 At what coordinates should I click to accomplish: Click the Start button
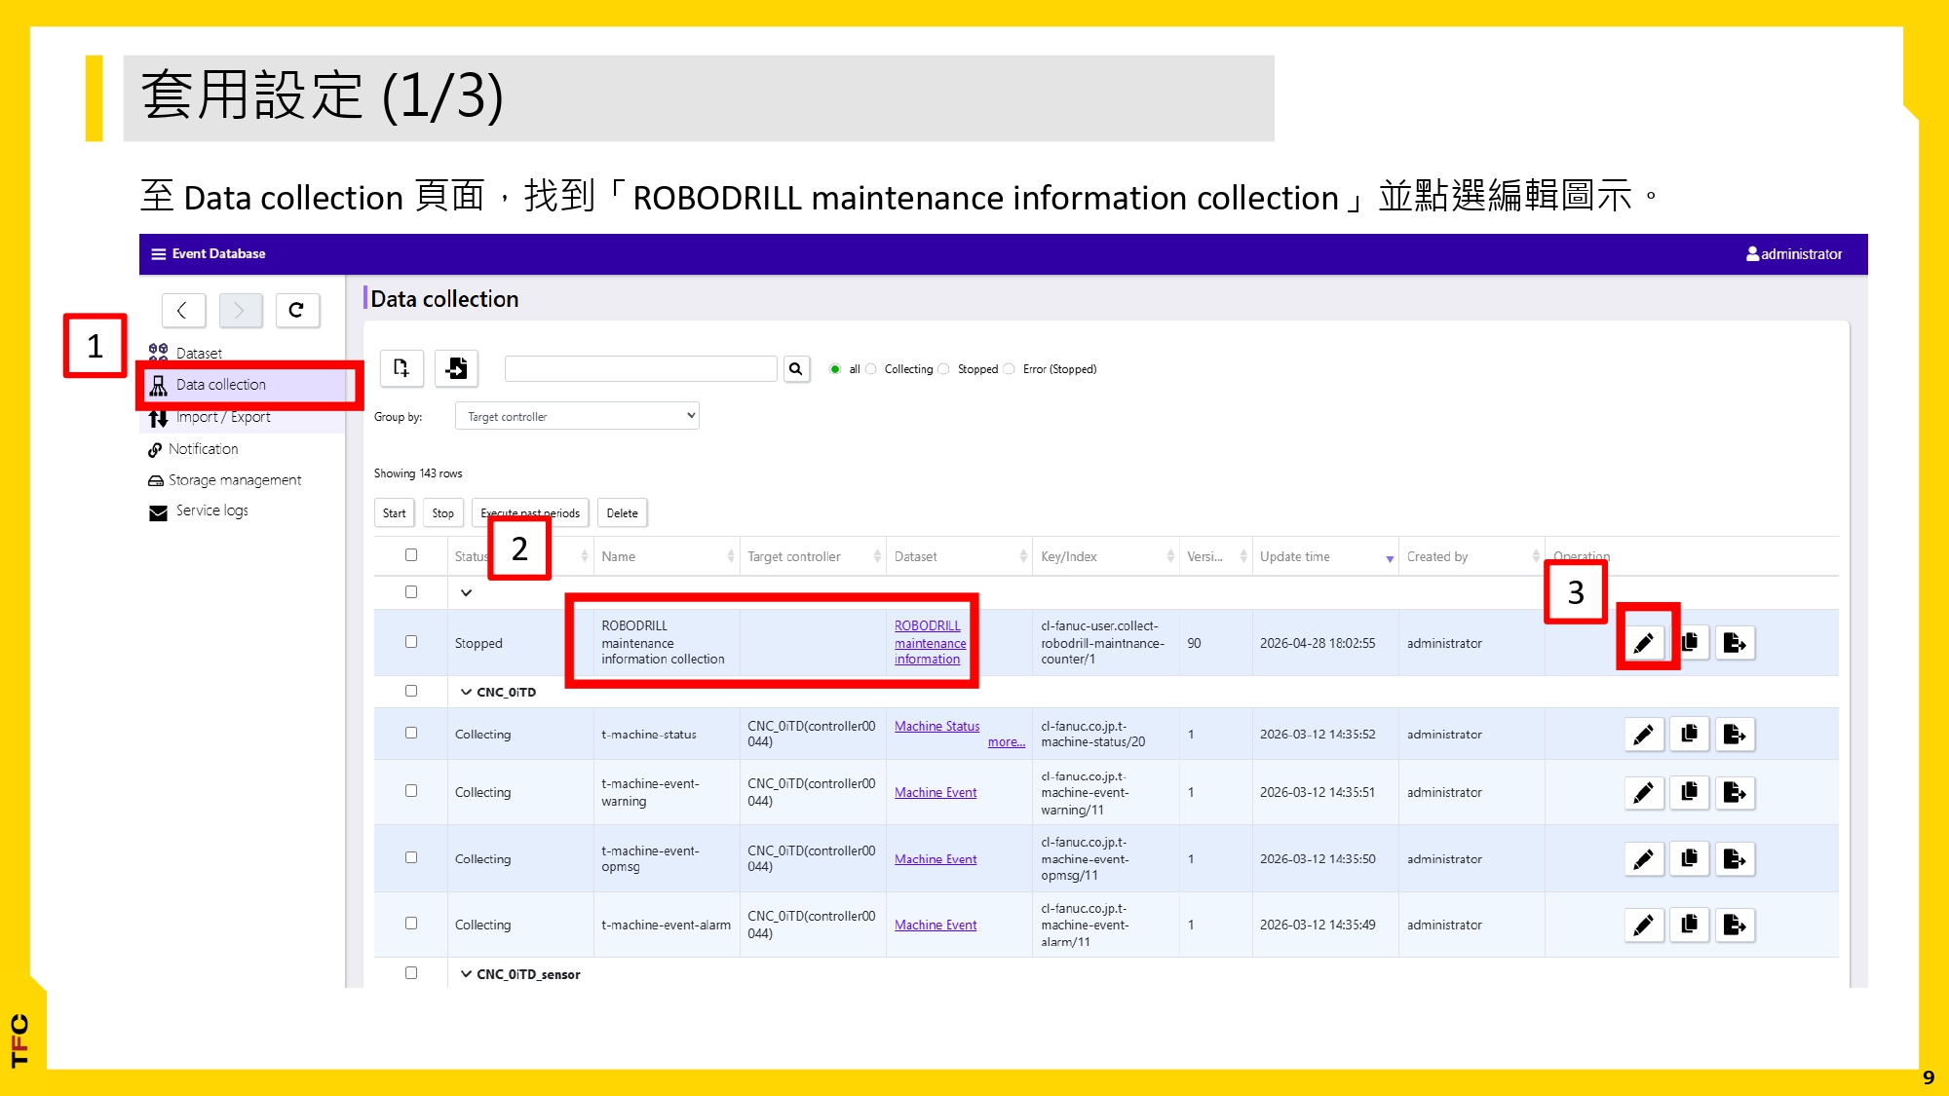click(x=395, y=513)
